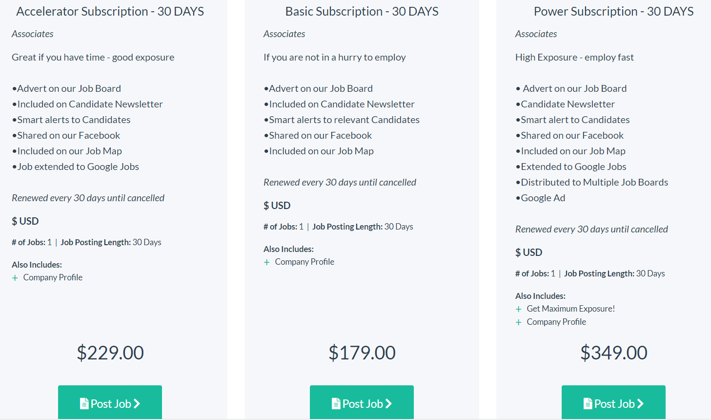The width and height of the screenshot is (711, 420).
Task: Click document icon on Accelerator Post Job button
Action: (x=84, y=404)
